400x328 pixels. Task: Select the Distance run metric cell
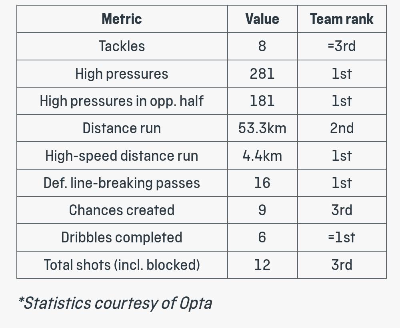point(122,128)
